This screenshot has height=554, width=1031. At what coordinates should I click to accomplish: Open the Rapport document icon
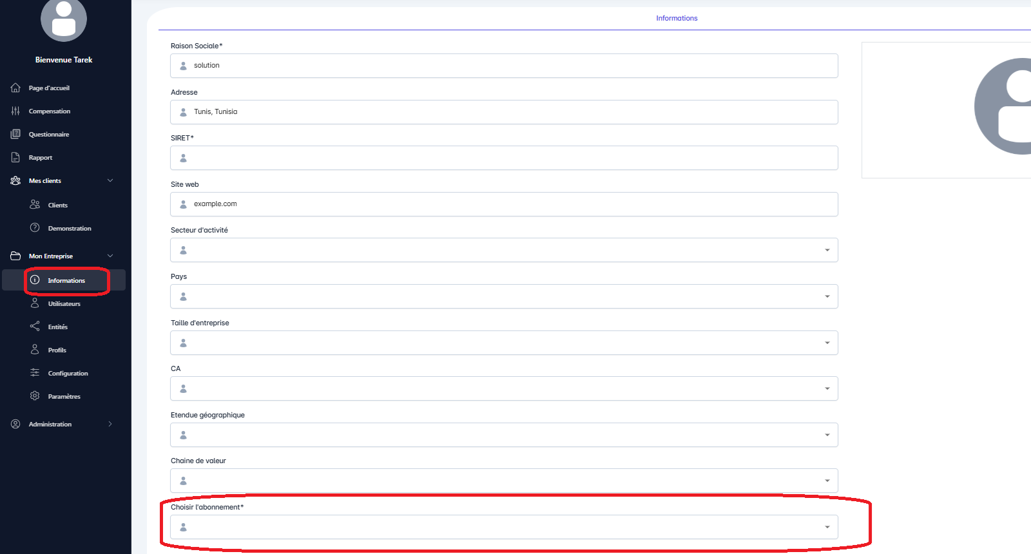15,157
